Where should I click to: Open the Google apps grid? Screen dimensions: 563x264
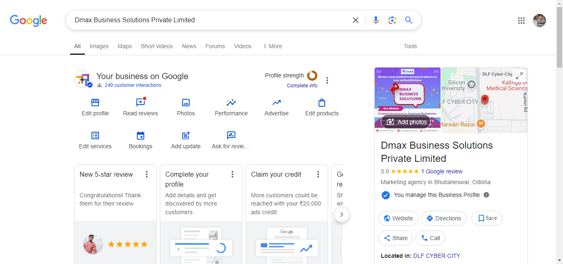(x=521, y=21)
